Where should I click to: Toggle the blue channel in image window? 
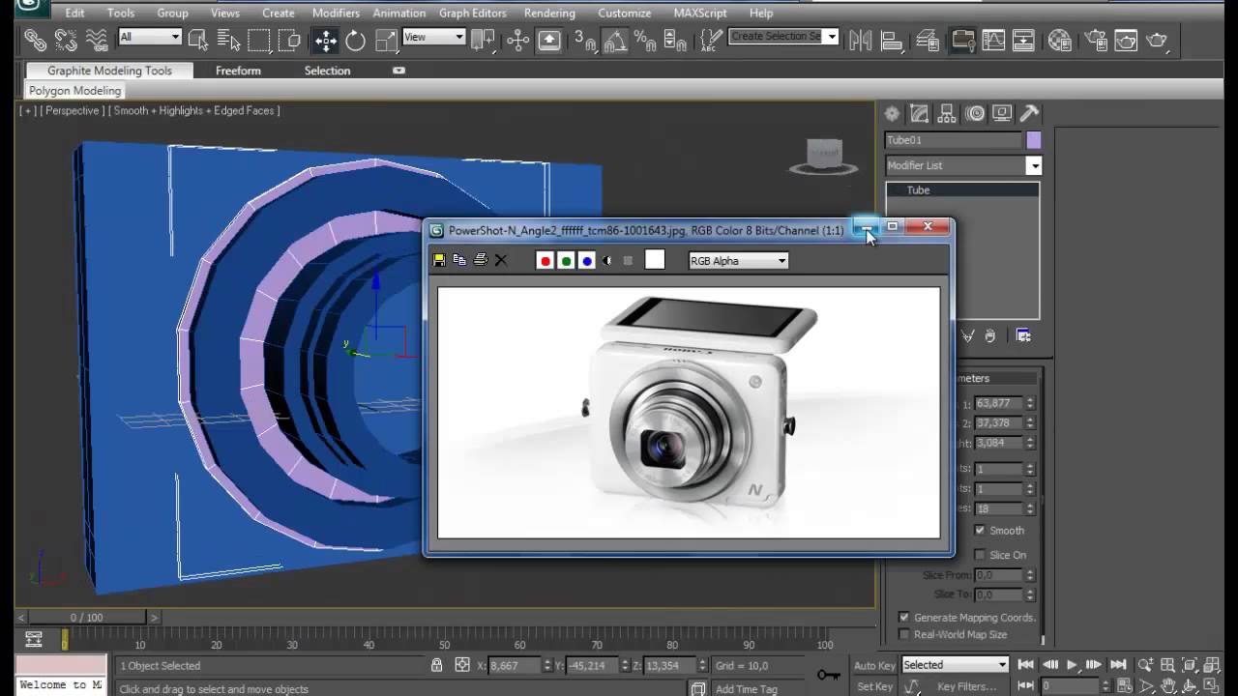[x=586, y=260]
